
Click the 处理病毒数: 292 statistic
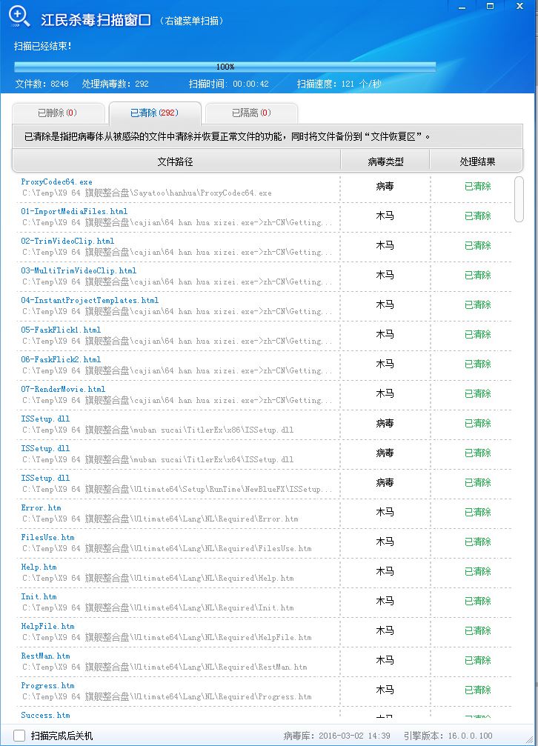[115, 84]
